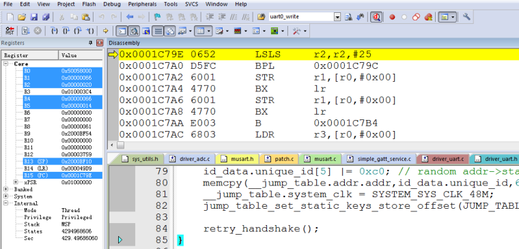Step over icon
Image resolution: width=519 pixels, height=249 pixels.
point(66,31)
